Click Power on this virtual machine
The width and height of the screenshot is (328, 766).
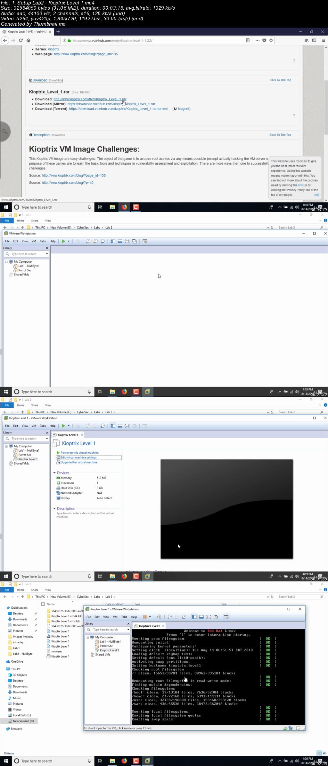78,453
